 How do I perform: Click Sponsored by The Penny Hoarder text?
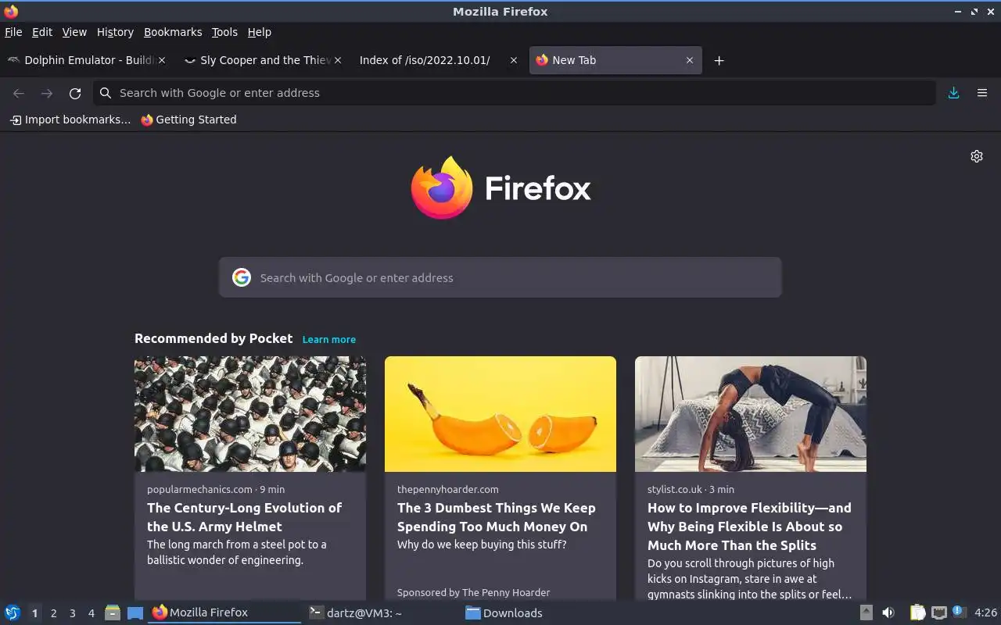[474, 592]
